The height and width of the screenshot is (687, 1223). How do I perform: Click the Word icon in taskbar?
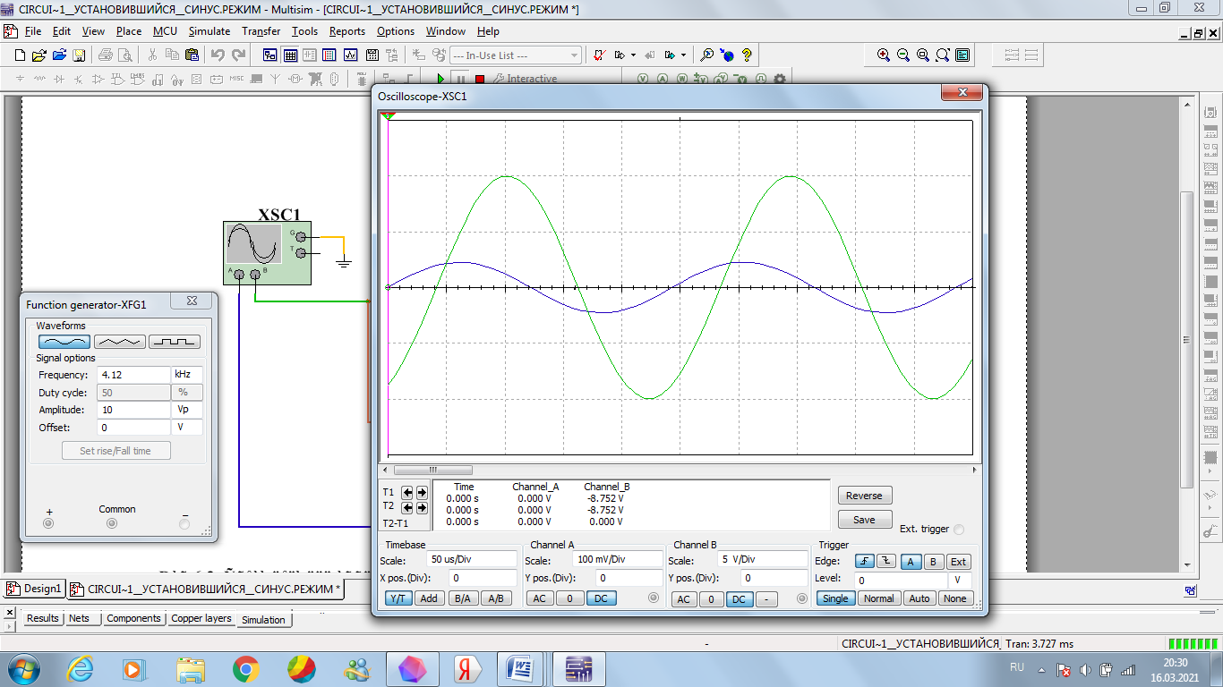(521, 668)
